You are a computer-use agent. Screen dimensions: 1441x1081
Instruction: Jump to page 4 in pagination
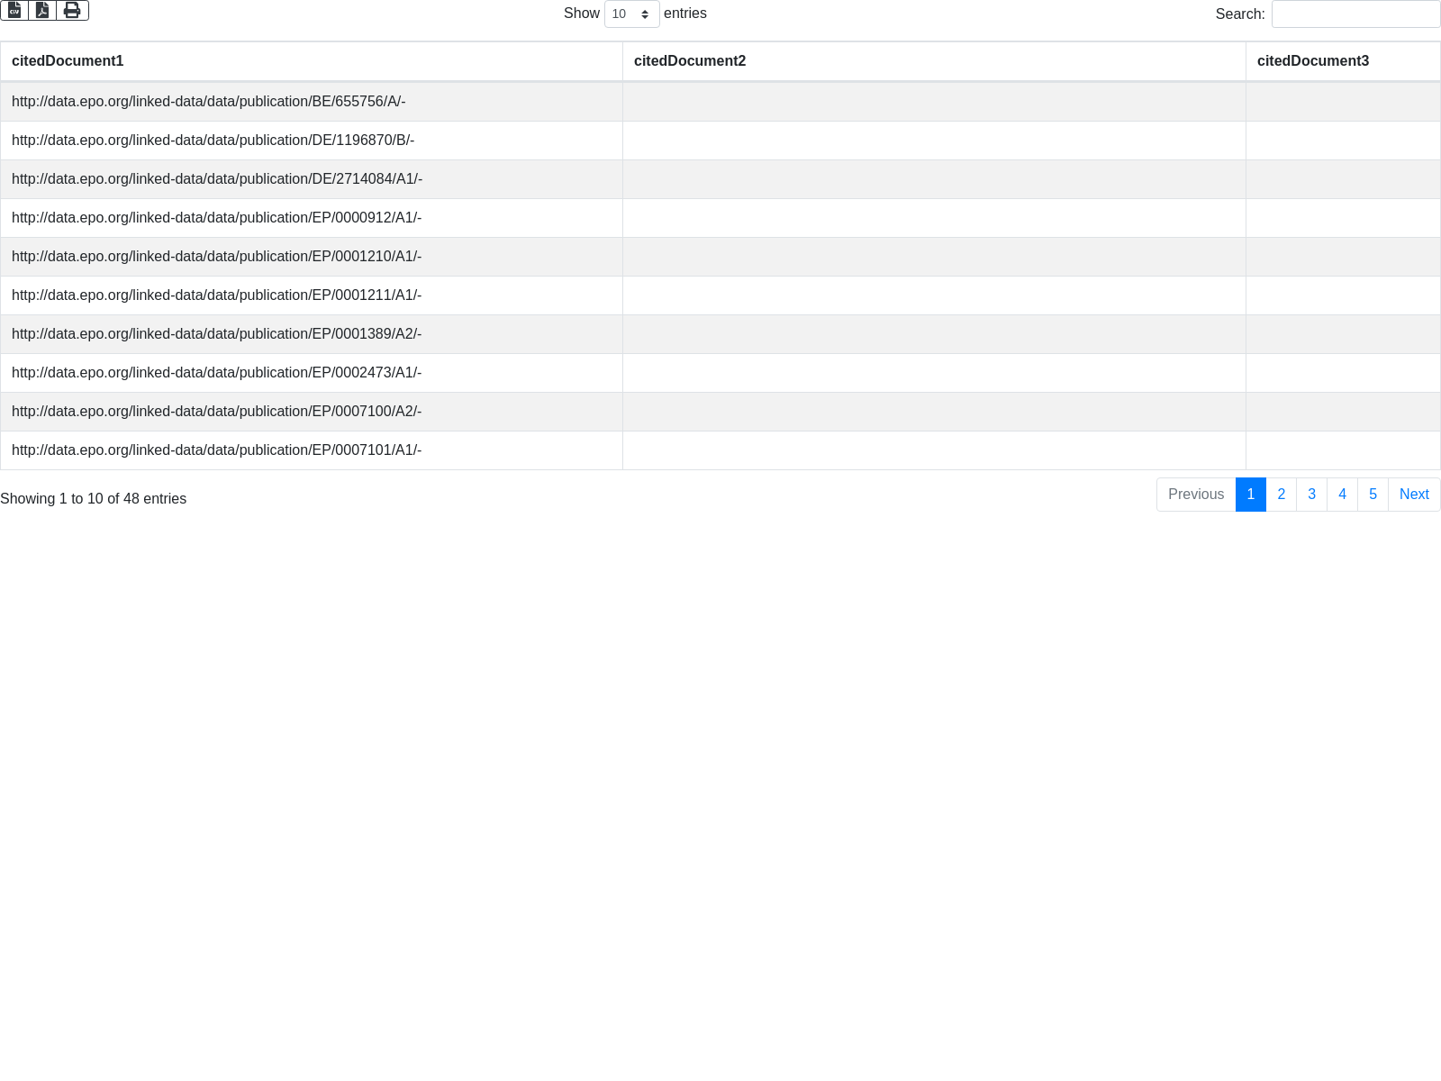click(x=1342, y=495)
